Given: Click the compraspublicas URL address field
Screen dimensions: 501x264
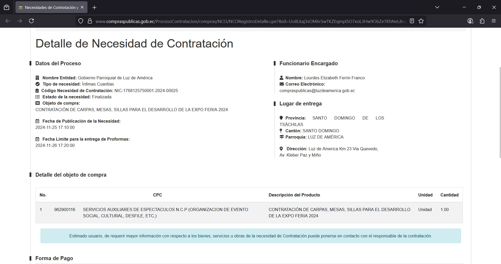Looking at the screenshot, I should (251, 21).
